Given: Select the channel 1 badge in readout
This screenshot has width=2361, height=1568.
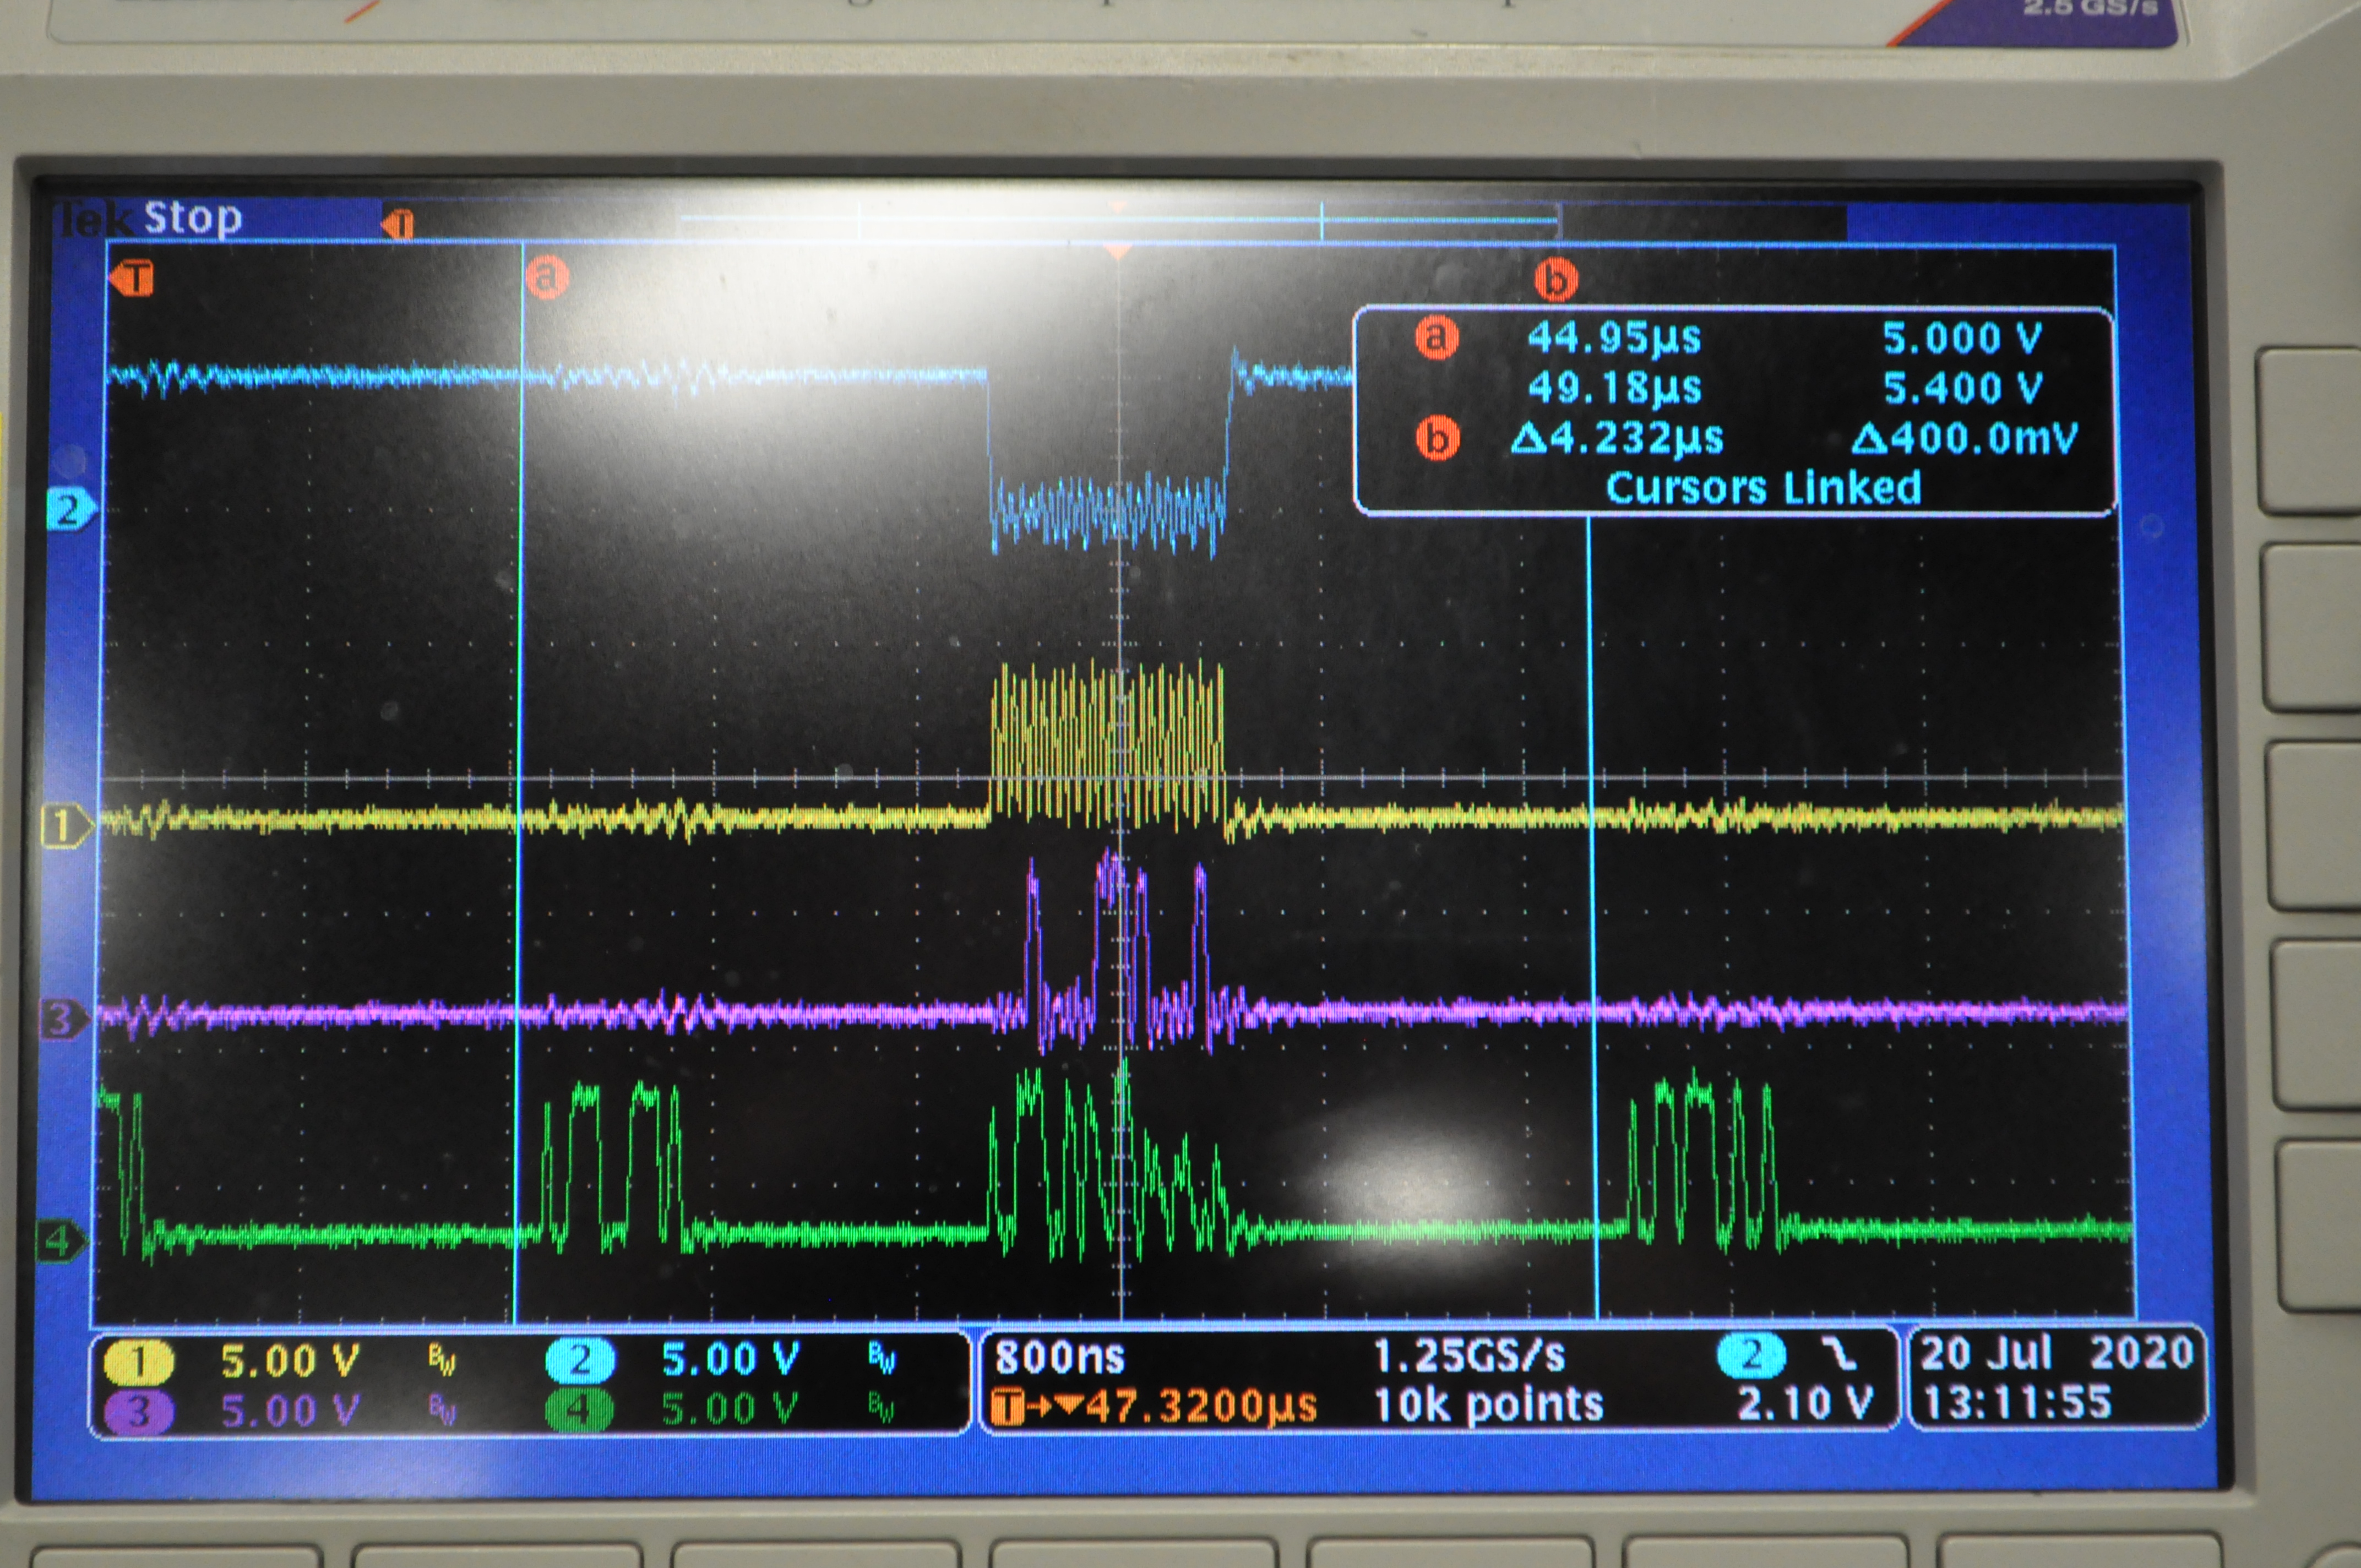Looking at the screenshot, I should click(x=139, y=1361).
